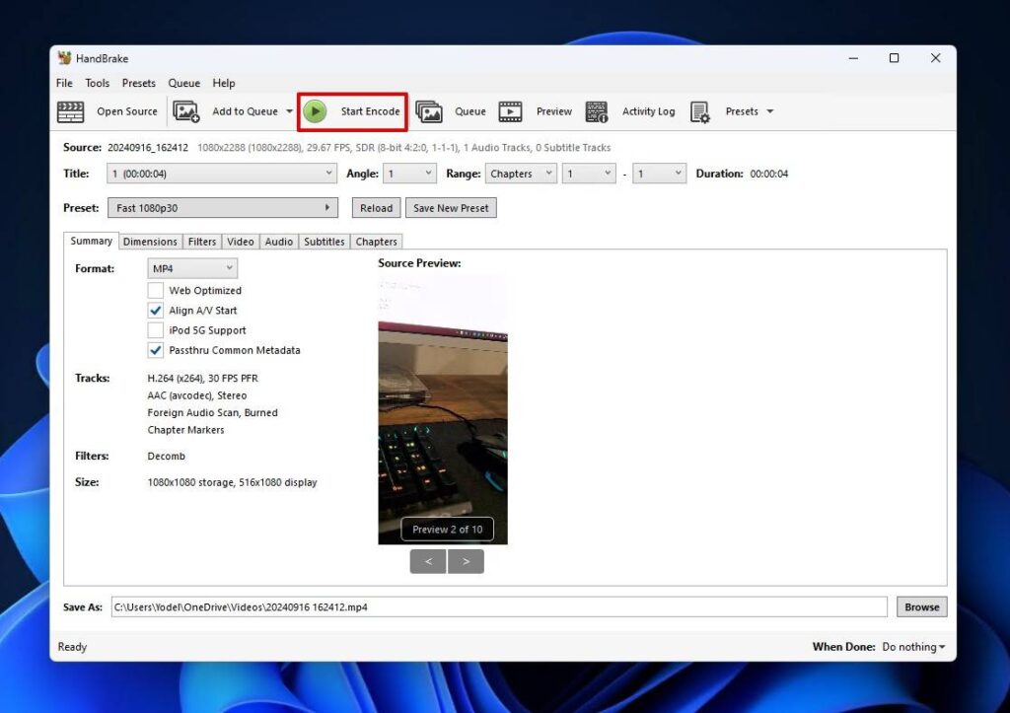
Task: Open the Preset selector showing Fast 1080p30
Action: [222, 208]
